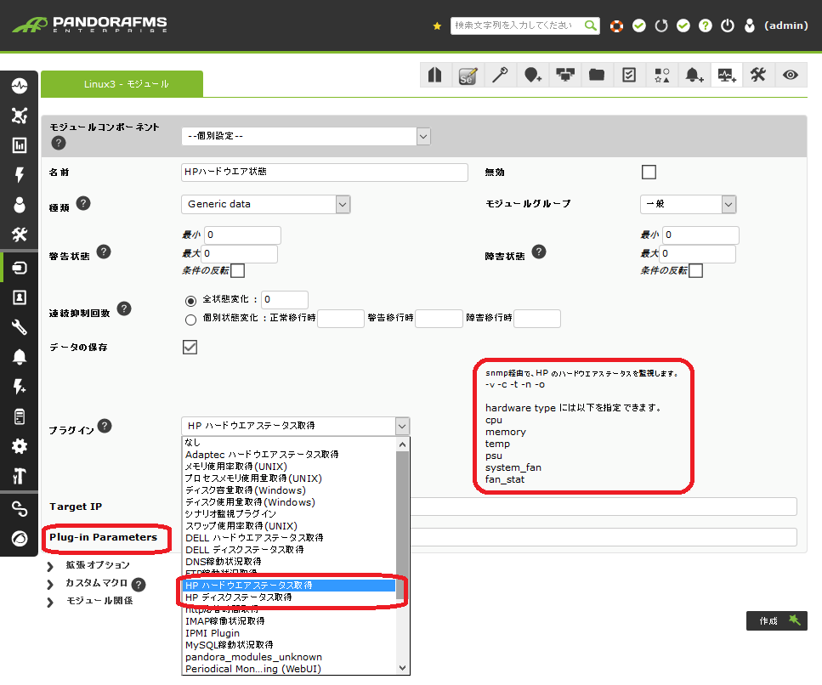Screen dimensions: 822x685
Task: Select HP ハードウエアステータス取得 option
Action: pos(289,586)
